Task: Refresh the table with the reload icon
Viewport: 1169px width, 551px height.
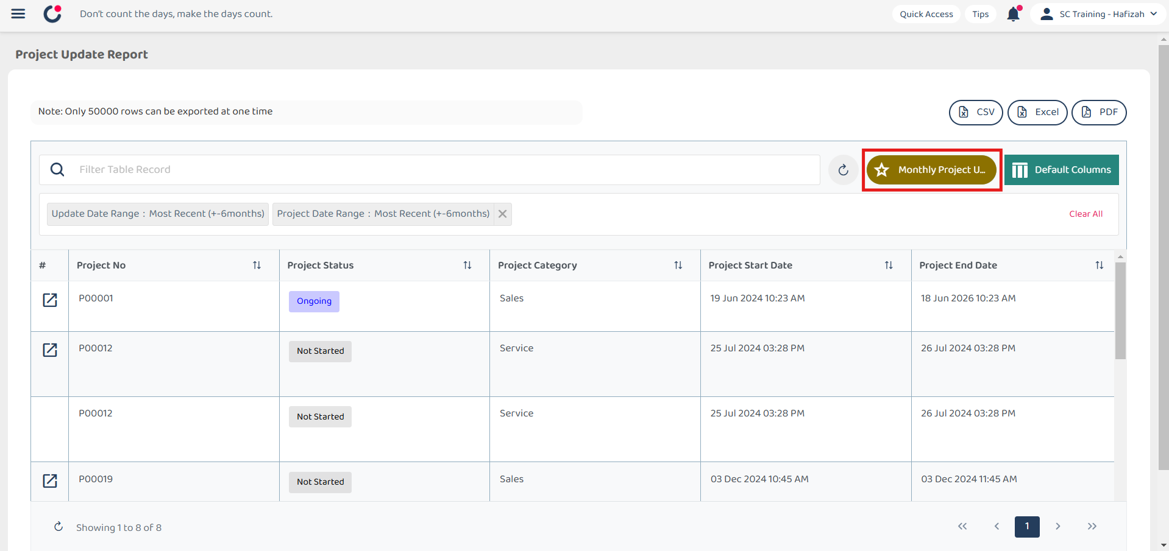Action: coord(844,170)
